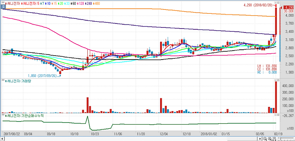Click the 10/23 date axis label
The width and height of the screenshot is (295, 141).
(x=95, y=134)
